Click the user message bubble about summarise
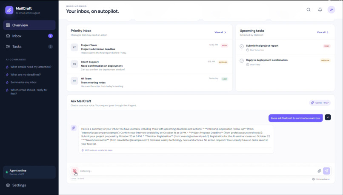Screen dimensions: 343x195 295,118
